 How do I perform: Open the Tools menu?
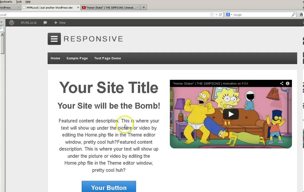19,2
